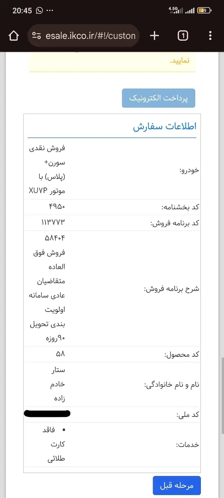Tap the redacted کد ملی field
Screen dimensions: 224x498
tap(47, 413)
